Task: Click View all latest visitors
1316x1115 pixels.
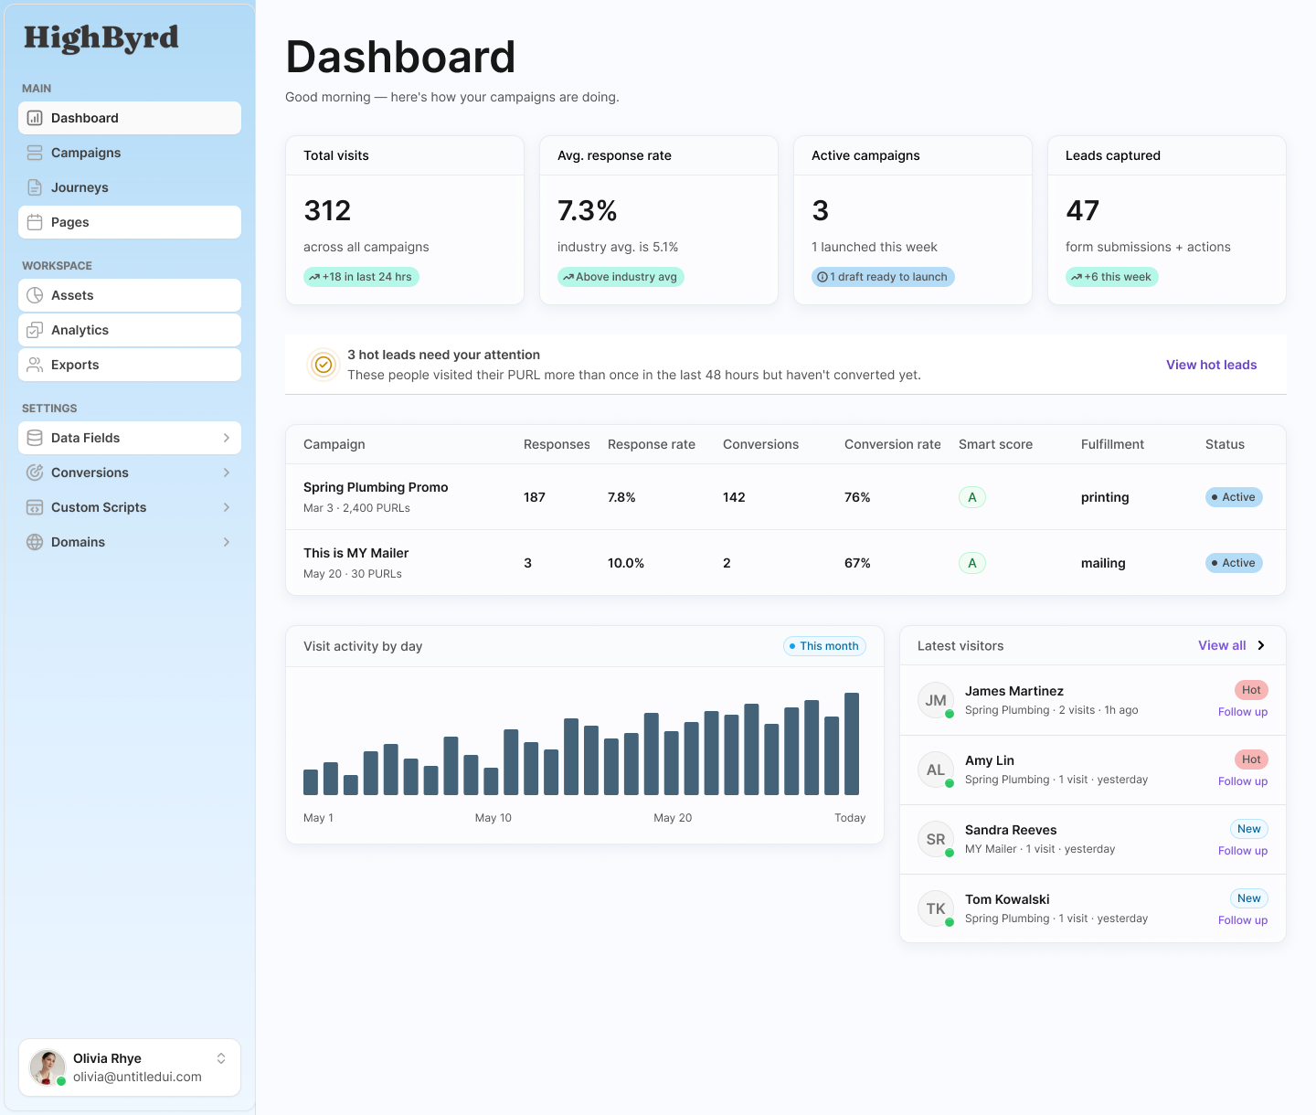Action: 1222,645
